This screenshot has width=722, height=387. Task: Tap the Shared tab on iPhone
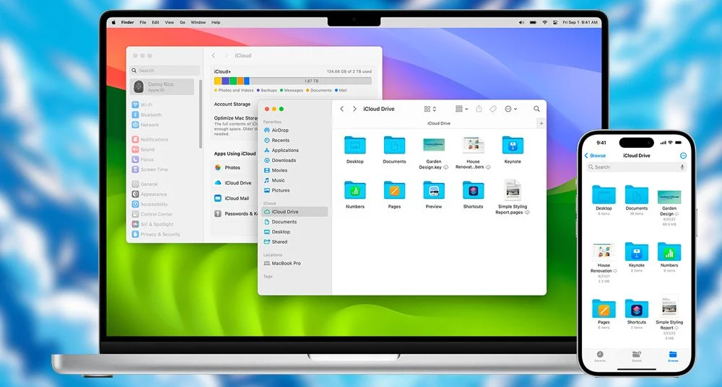click(636, 356)
